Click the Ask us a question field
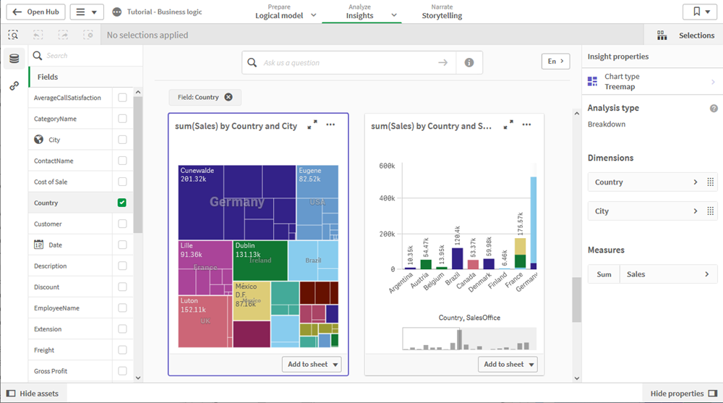Viewport: 723px width, 403px height. click(x=347, y=63)
